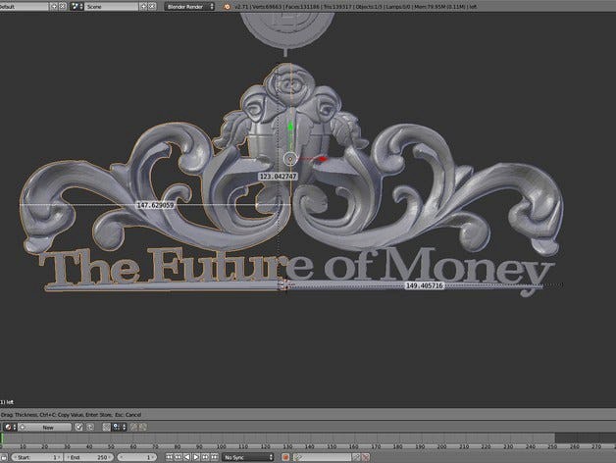Click the current frame number field
The height and width of the screenshot is (463, 616).
pos(137,457)
